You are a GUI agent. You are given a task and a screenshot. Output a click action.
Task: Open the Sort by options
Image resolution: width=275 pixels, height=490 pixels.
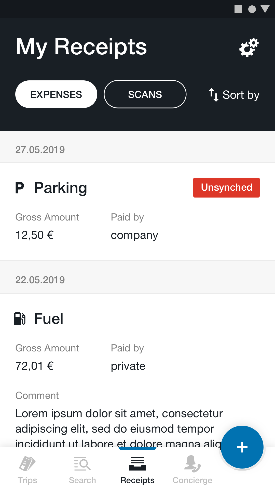point(241,95)
